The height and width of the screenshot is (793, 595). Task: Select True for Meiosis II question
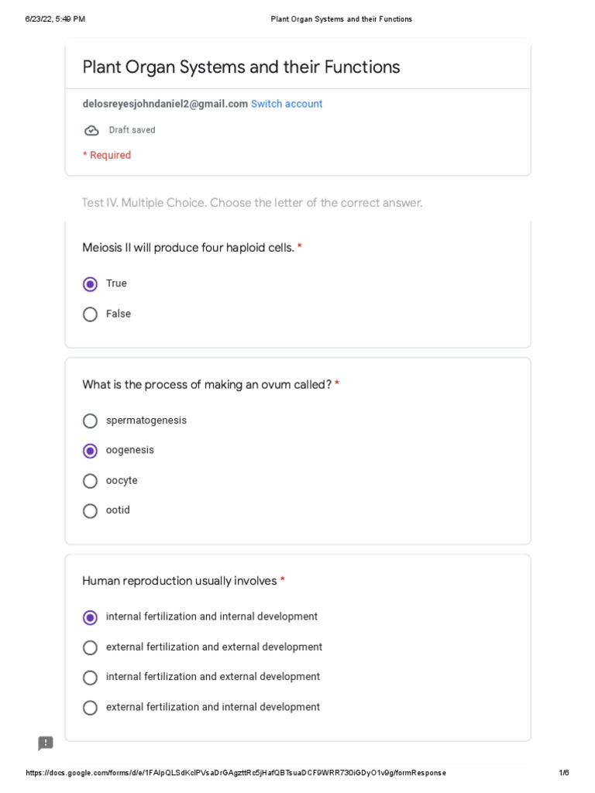click(91, 284)
